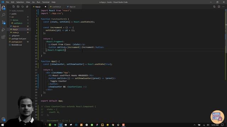Open the Search view in activity bar

pos(3,15)
